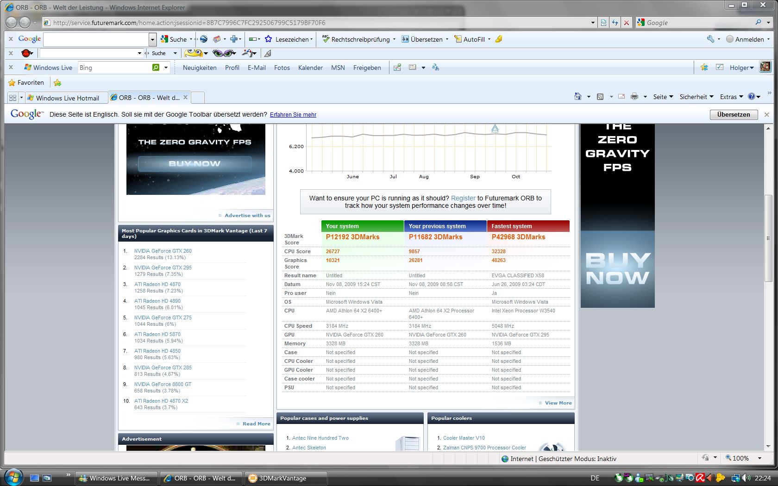Click the Windows Live checklist icon next to Holger
The image size is (778, 486).
tap(720, 68)
